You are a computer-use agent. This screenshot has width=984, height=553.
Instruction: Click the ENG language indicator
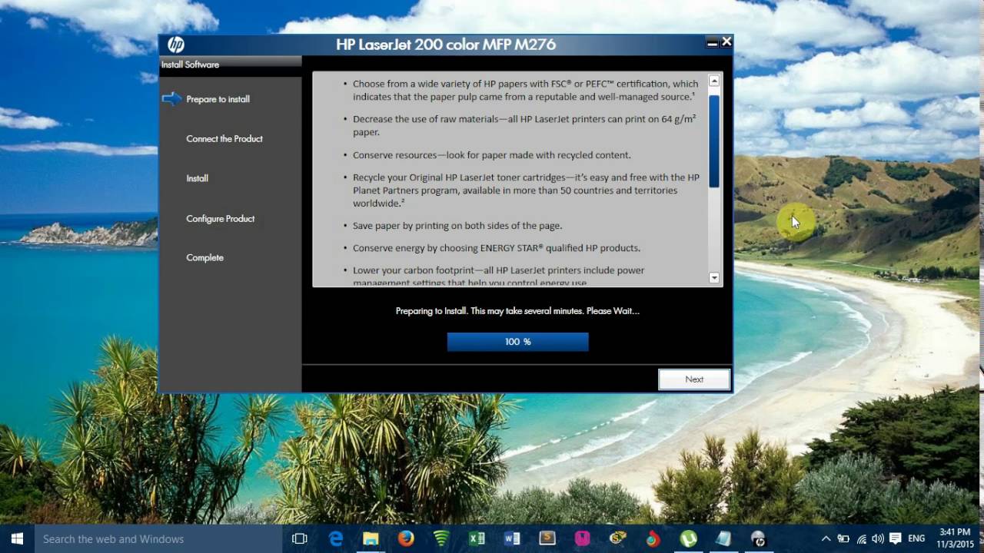point(916,539)
